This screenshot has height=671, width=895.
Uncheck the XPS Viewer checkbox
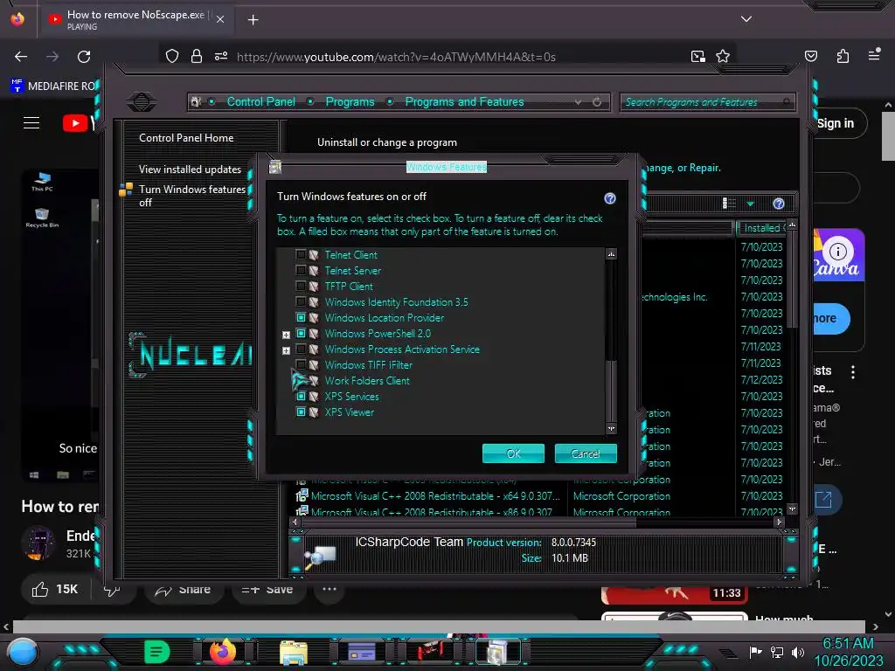pyautogui.click(x=301, y=412)
